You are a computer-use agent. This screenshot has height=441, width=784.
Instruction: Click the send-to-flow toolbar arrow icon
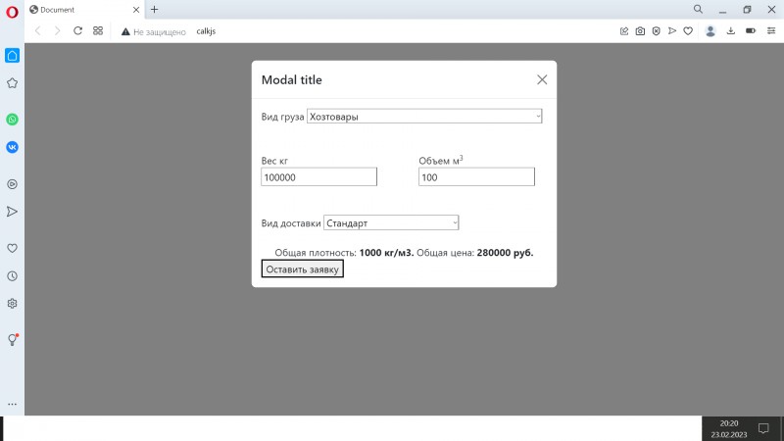click(x=672, y=31)
